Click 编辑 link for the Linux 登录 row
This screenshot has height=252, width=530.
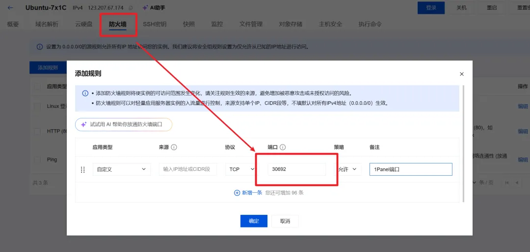pos(523,106)
